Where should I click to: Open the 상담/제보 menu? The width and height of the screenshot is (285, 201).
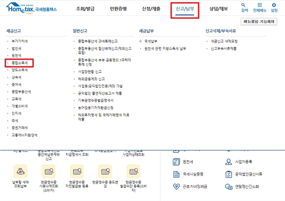click(x=219, y=9)
